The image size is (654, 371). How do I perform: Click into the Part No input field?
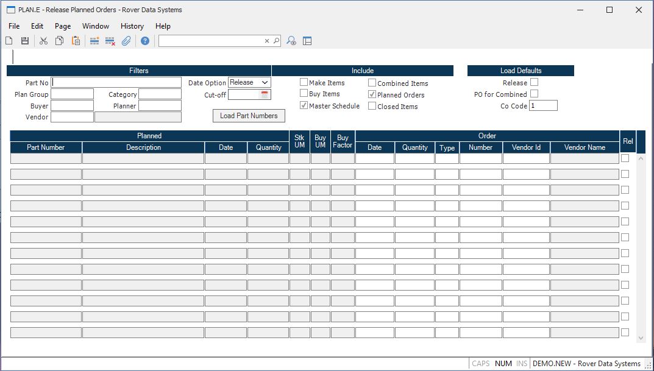[x=116, y=82]
